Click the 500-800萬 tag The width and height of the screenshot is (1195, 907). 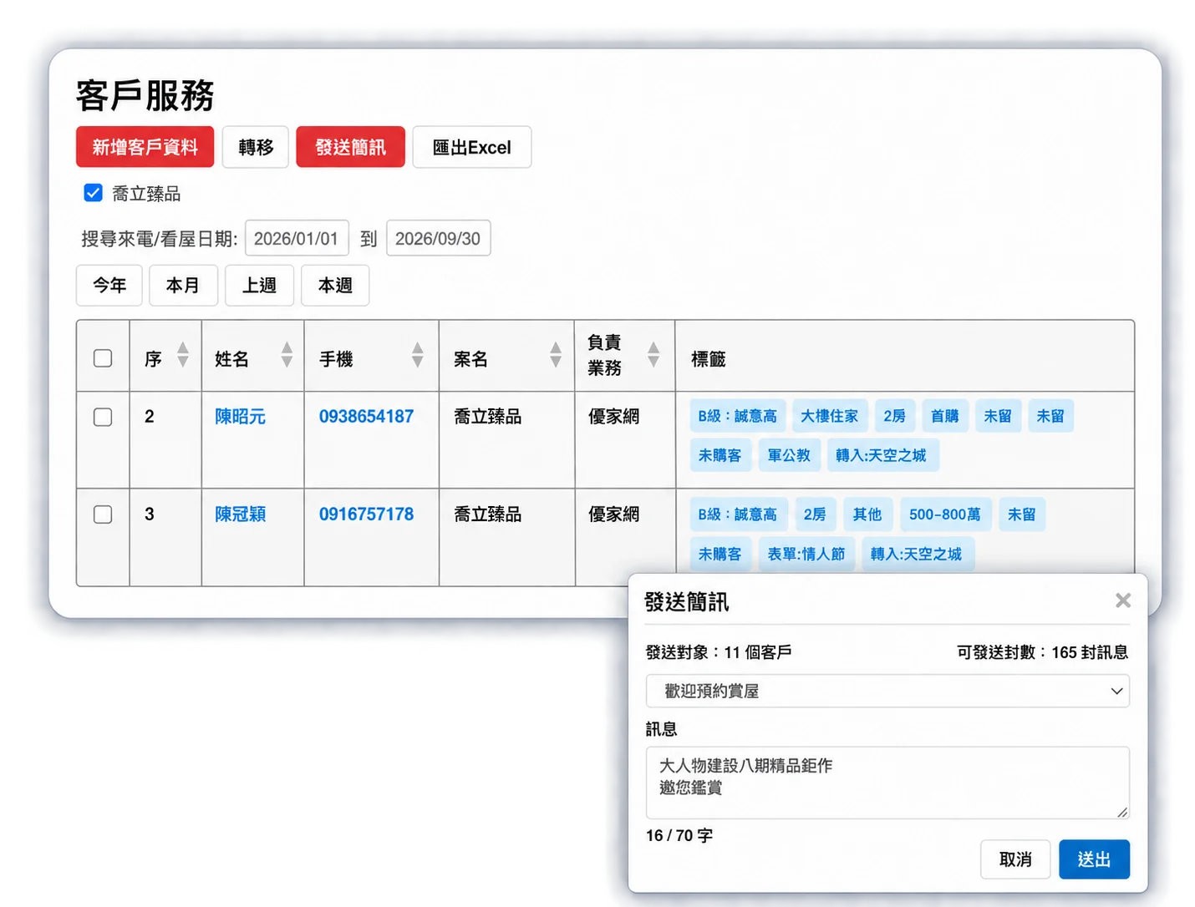coord(945,514)
